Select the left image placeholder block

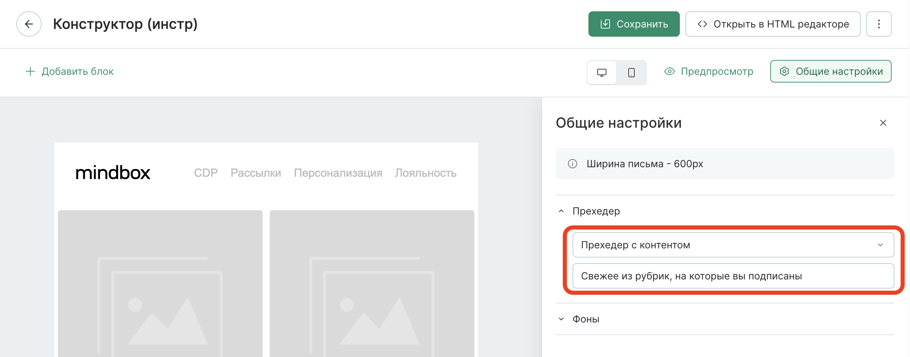tap(160, 284)
